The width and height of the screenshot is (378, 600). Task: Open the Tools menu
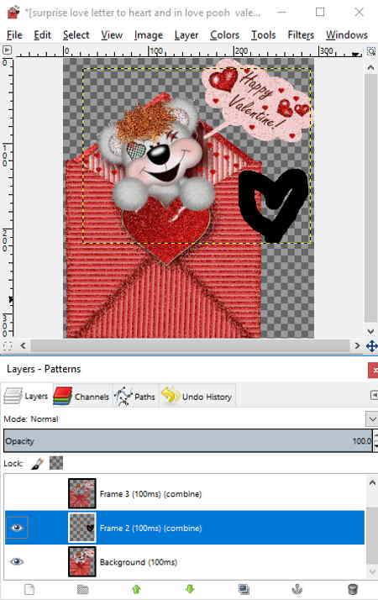point(263,35)
